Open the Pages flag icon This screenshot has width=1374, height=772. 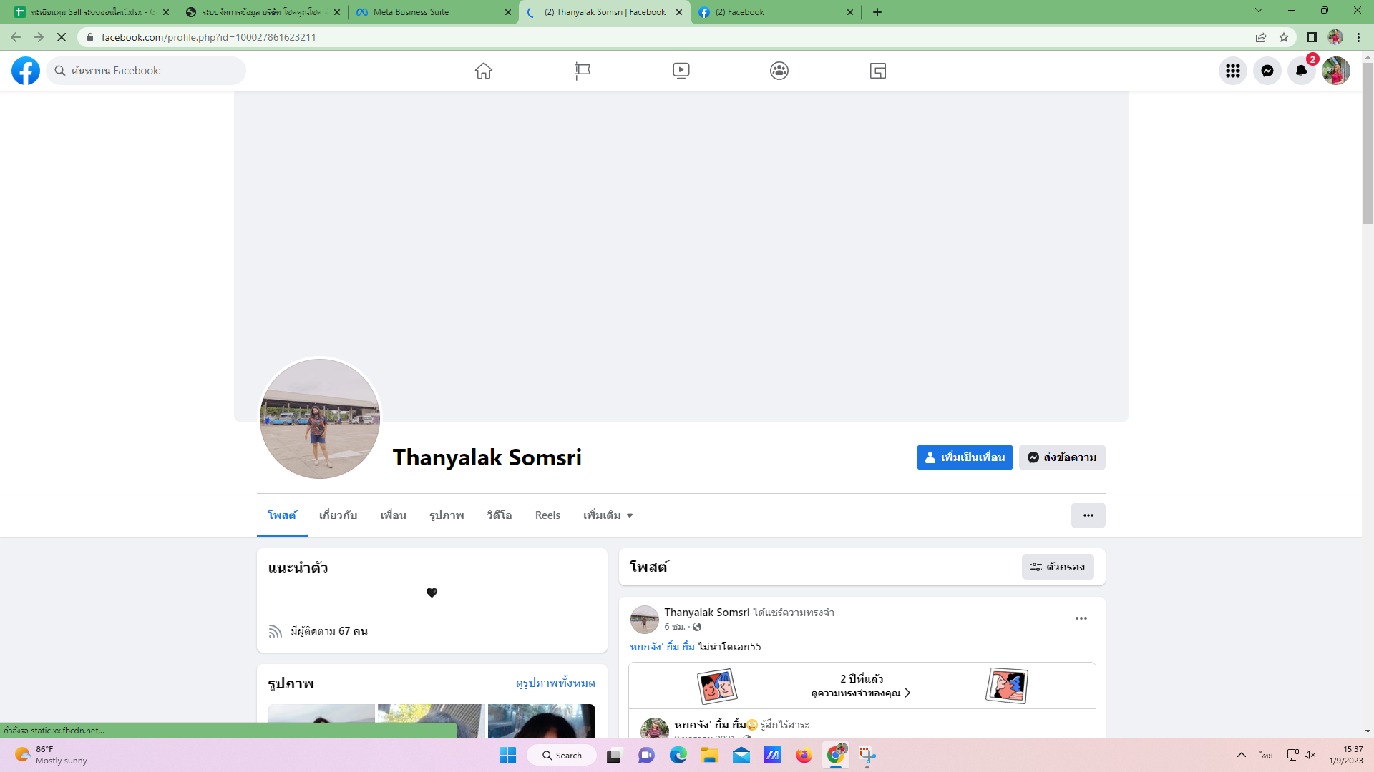click(583, 71)
